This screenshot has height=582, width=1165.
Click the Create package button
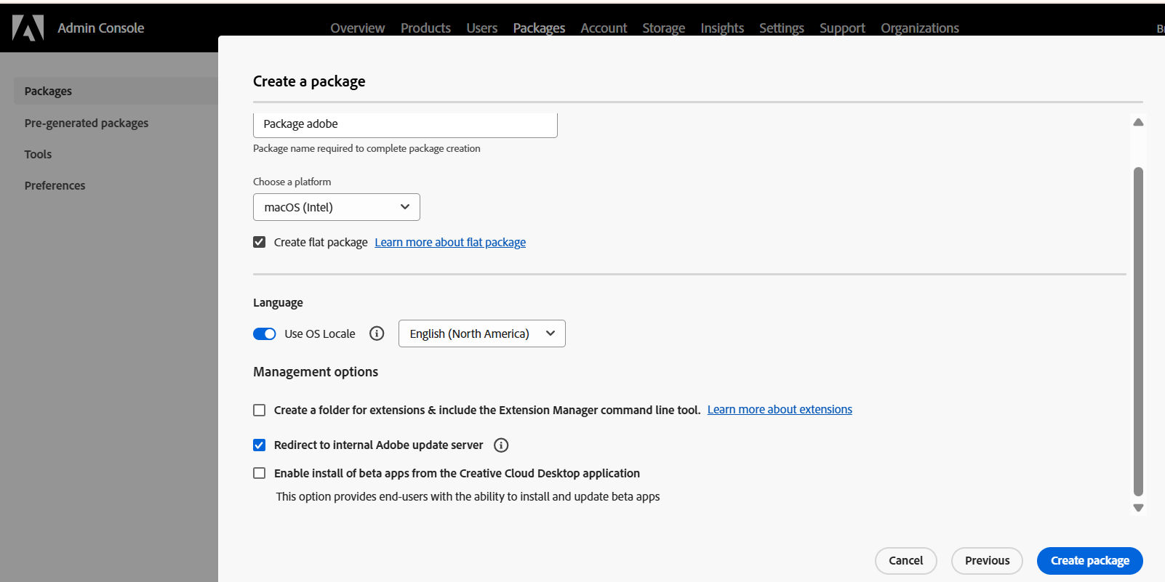click(1089, 560)
